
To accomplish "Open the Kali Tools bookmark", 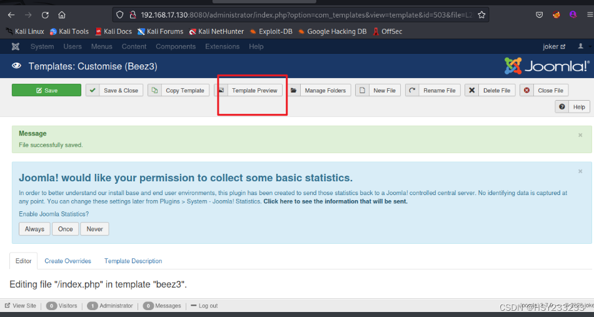I will (x=69, y=31).
